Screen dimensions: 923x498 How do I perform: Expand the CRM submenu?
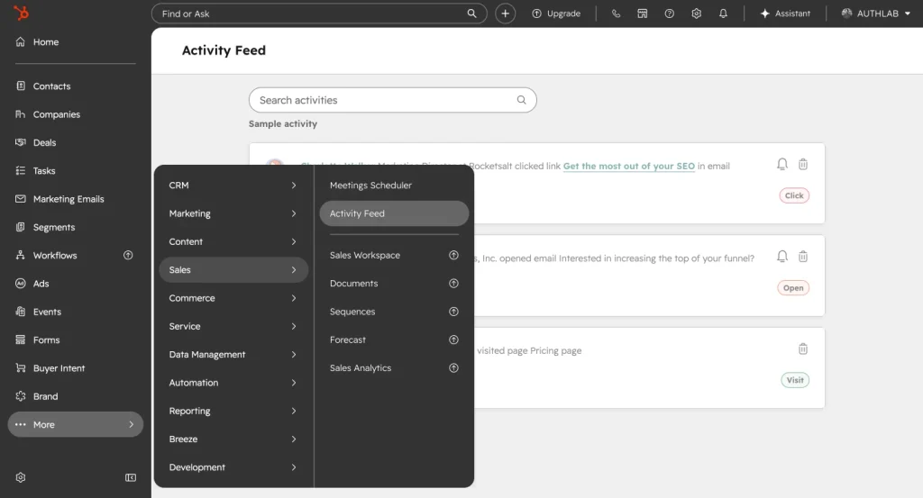click(x=233, y=186)
